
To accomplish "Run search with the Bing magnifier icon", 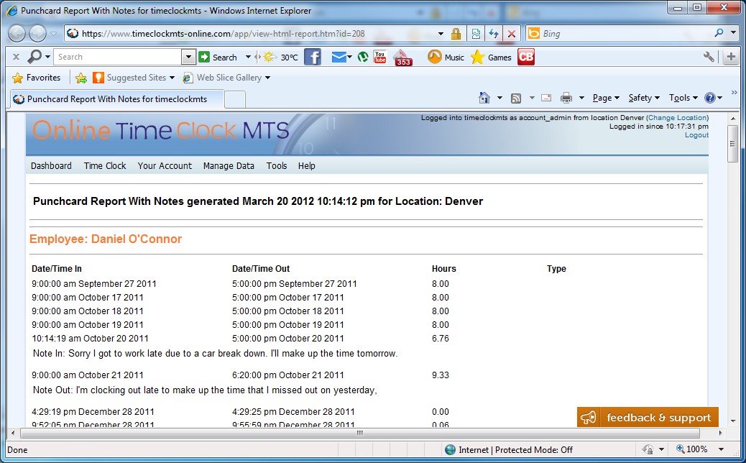I will (719, 33).
